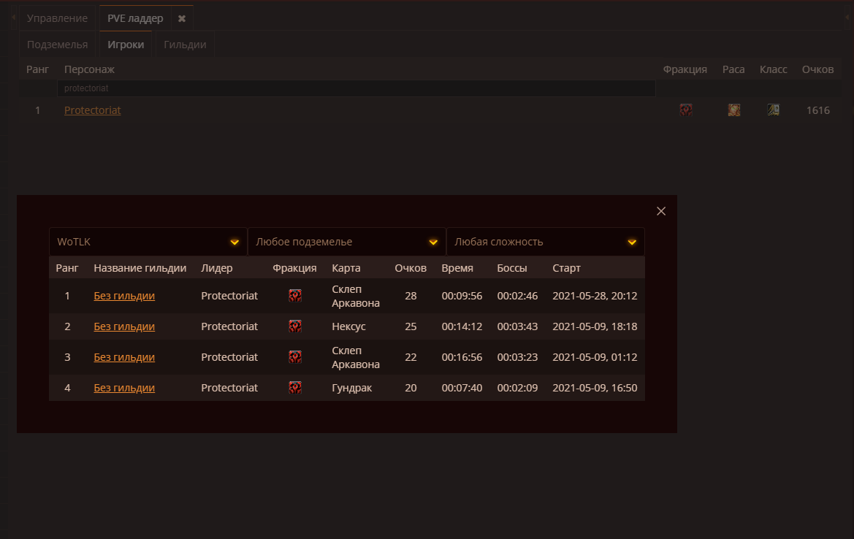Viewport: 854px width, 539px height.
Task: Open the WoTLK expansion dropdown
Action: (148, 242)
